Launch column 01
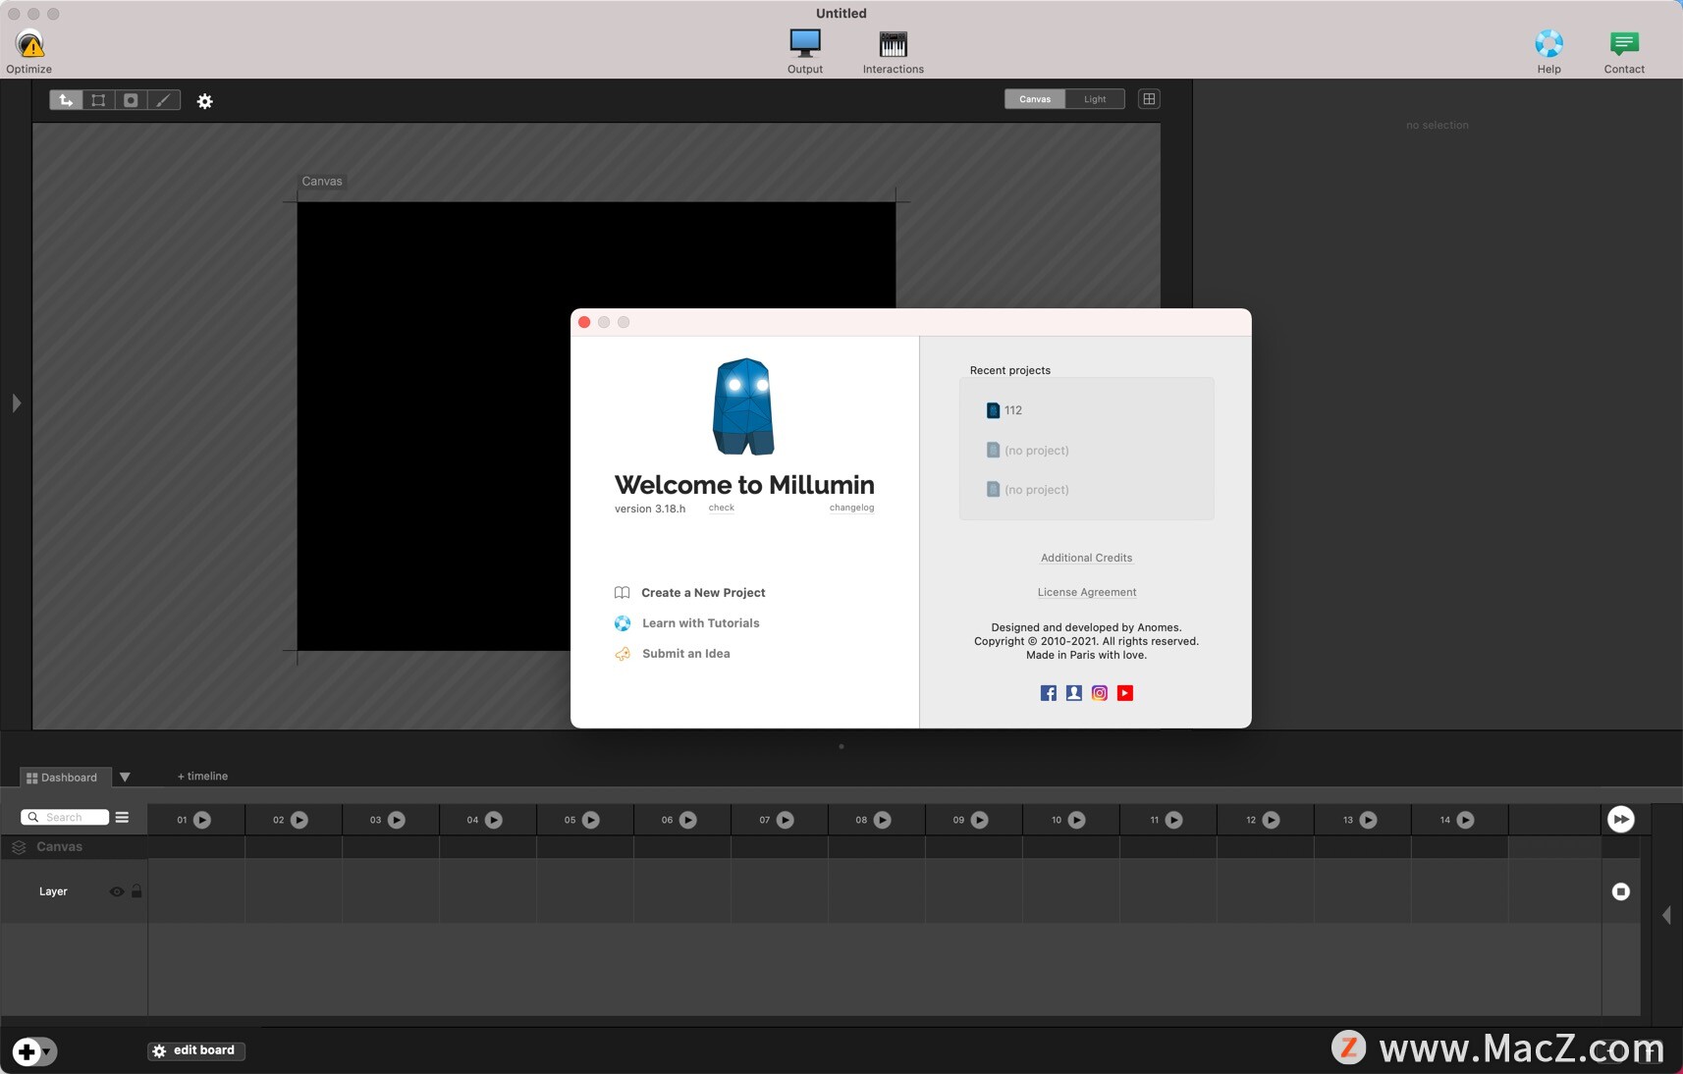Screen dimensions: 1683x1074 click(202, 820)
